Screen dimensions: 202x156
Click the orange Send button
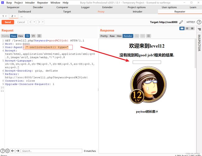(x=8, y=22)
